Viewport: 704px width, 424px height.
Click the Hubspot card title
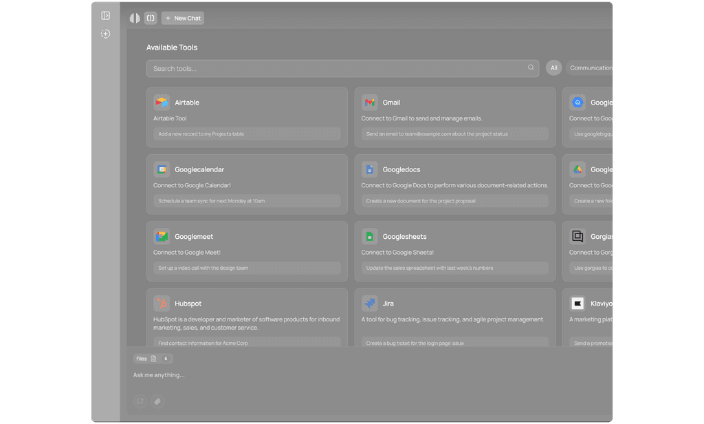188,304
